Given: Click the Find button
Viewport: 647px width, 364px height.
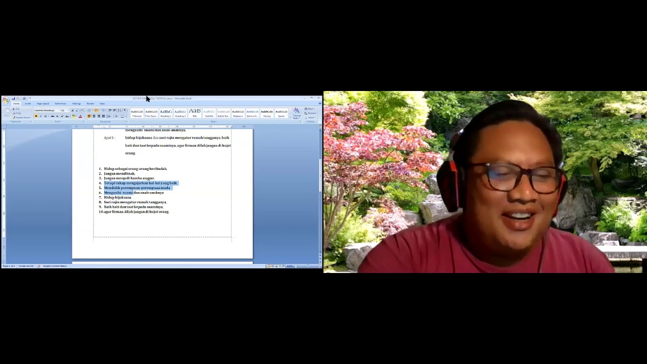Looking at the screenshot, I should (x=309, y=109).
